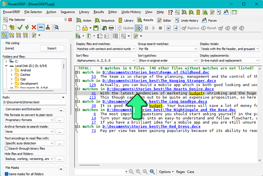This screenshot has height=176, width=263.
Task: Click the red X exclude icon
Action: [34, 27]
